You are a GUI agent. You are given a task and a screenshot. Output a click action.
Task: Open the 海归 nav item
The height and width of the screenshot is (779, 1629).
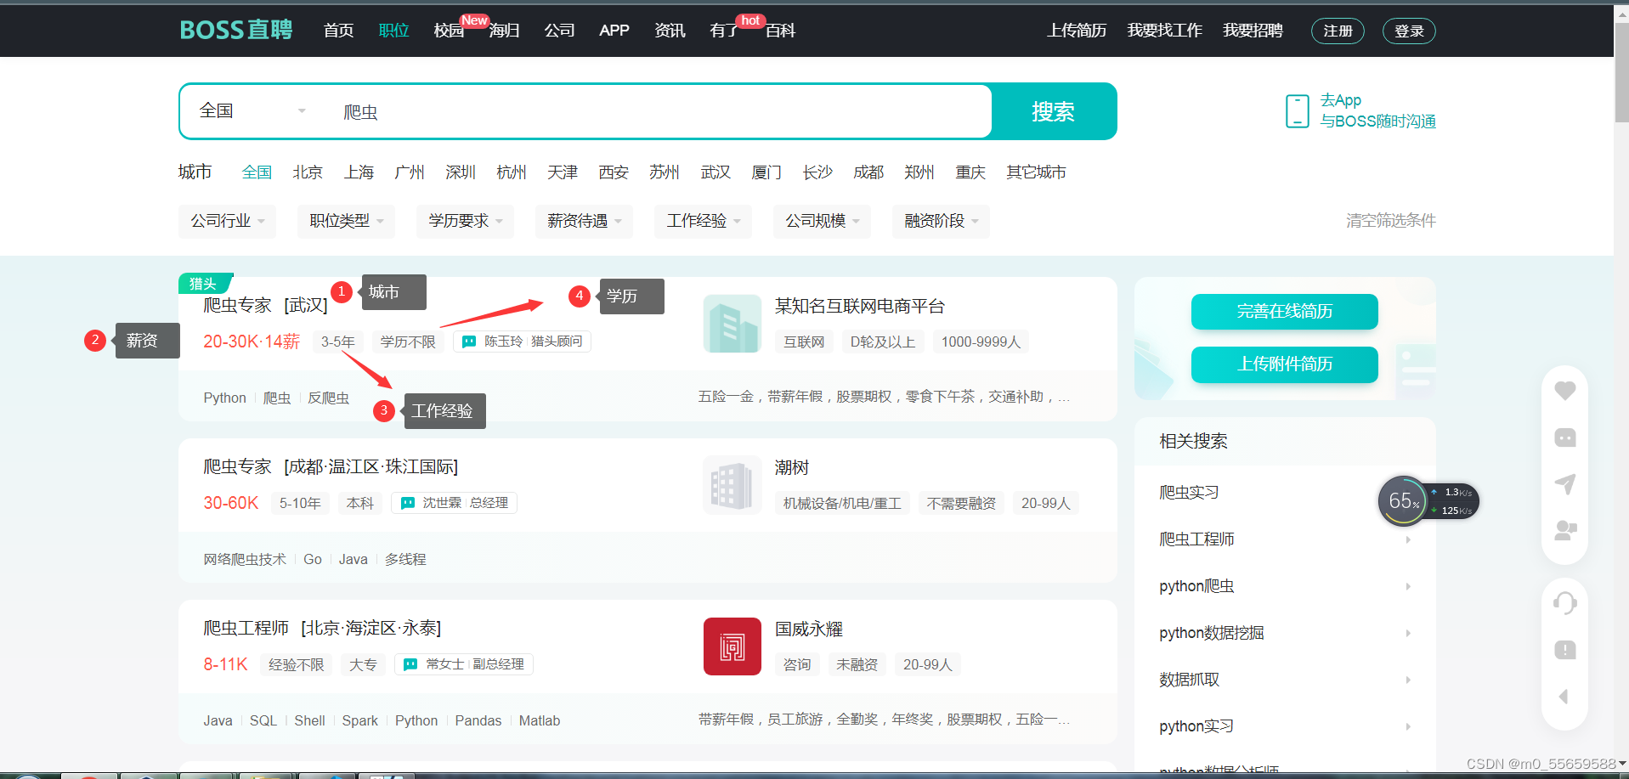coord(504,31)
